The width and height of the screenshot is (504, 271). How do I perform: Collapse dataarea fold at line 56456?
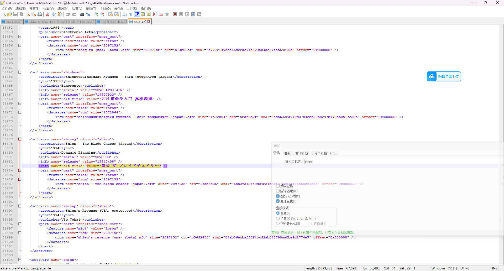pos(20,45)
